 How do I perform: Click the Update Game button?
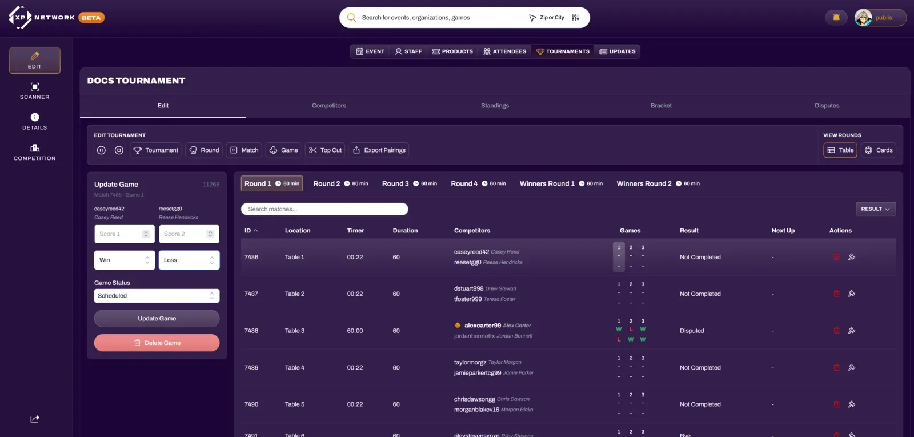pyautogui.click(x=157, y=319)
